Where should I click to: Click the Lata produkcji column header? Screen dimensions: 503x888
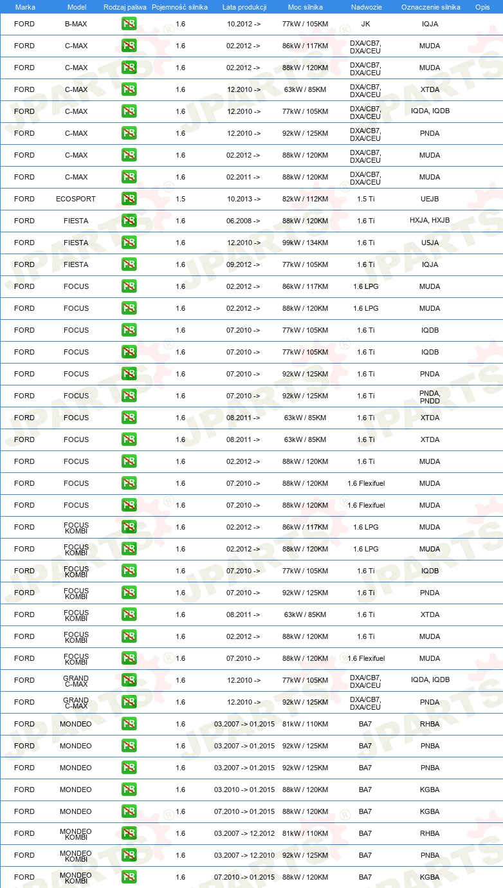(244, 7)
